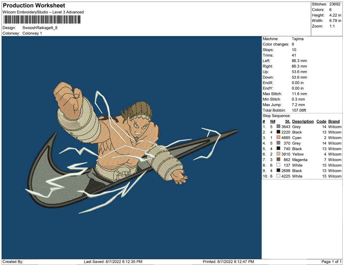Click the Code column header
Viewport: 344px width, 265px height.
tap(321, 121)
